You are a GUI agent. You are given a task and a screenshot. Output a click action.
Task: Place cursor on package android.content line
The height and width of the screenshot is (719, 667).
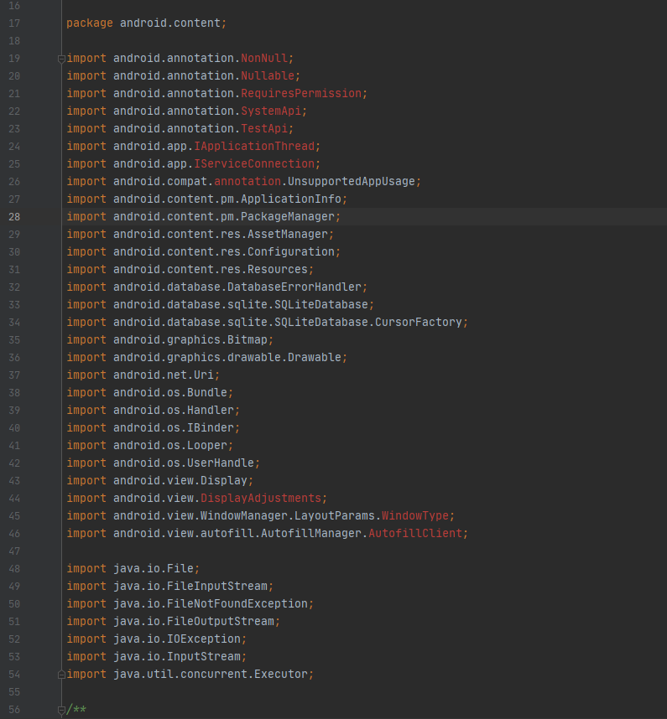click(147, 23)
